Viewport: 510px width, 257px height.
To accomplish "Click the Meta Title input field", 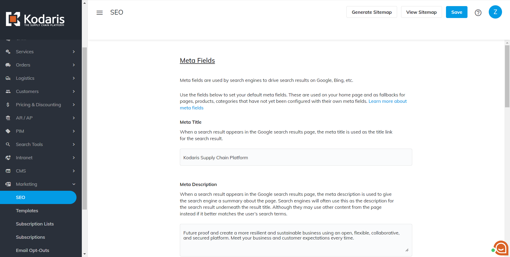I will click(x=296, y=157).
